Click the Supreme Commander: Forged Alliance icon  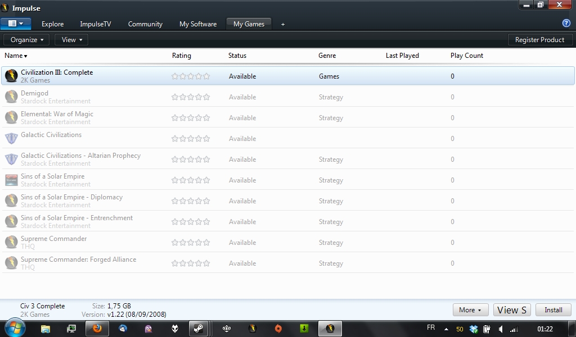pyautogui.click(x=11, y=263)
